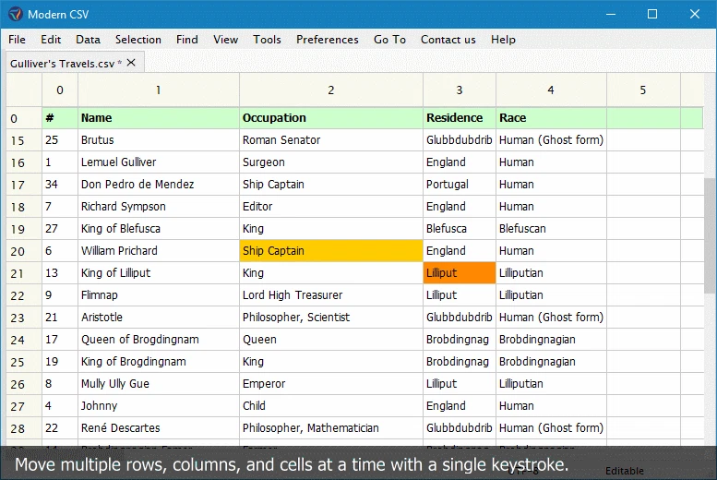Viewport: 717px width, 480px height.
Task: Click the Portugal cell
Action: 460,185
